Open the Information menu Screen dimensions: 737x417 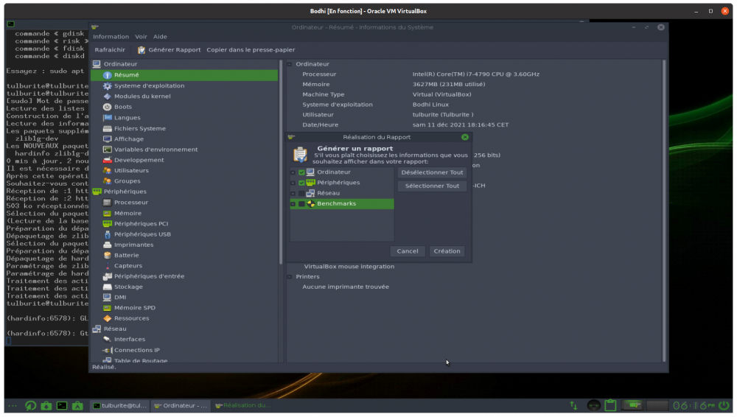(x=111, y=37)
